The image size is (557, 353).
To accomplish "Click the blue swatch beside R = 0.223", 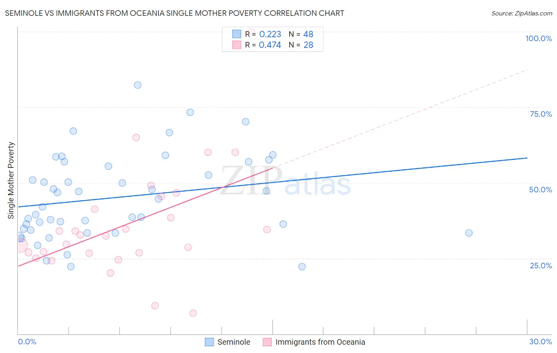I will point(237,34).
